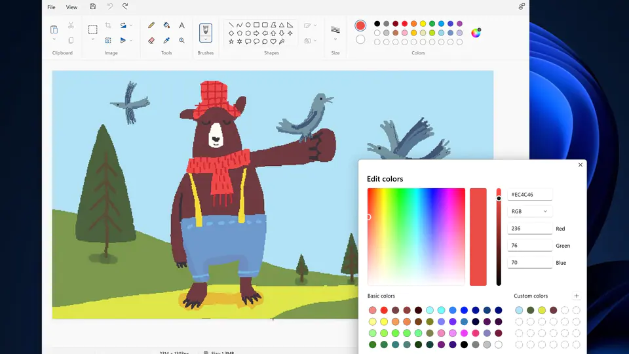
Task: Select the Eraser tool
Action: pos(151,41)
